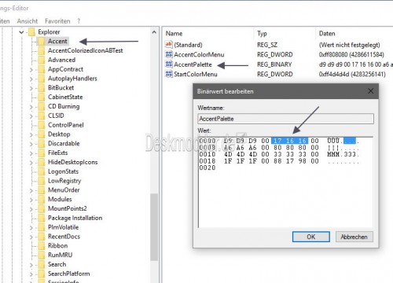The image size is (393, 283).
Task: Click OK in Binärwert bearbeiten dialog
Action: 311,237
